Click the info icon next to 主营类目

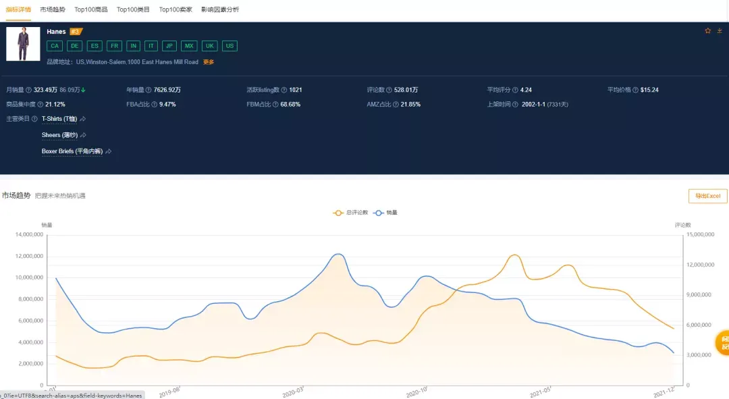click(x=34, y=119)
